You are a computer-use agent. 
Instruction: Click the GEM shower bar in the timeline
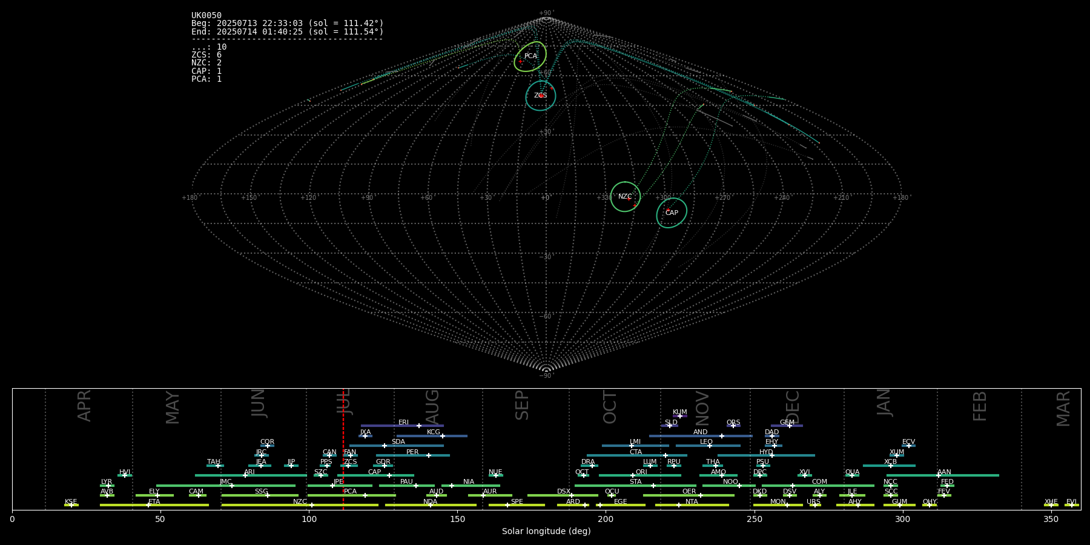(787, 426)
